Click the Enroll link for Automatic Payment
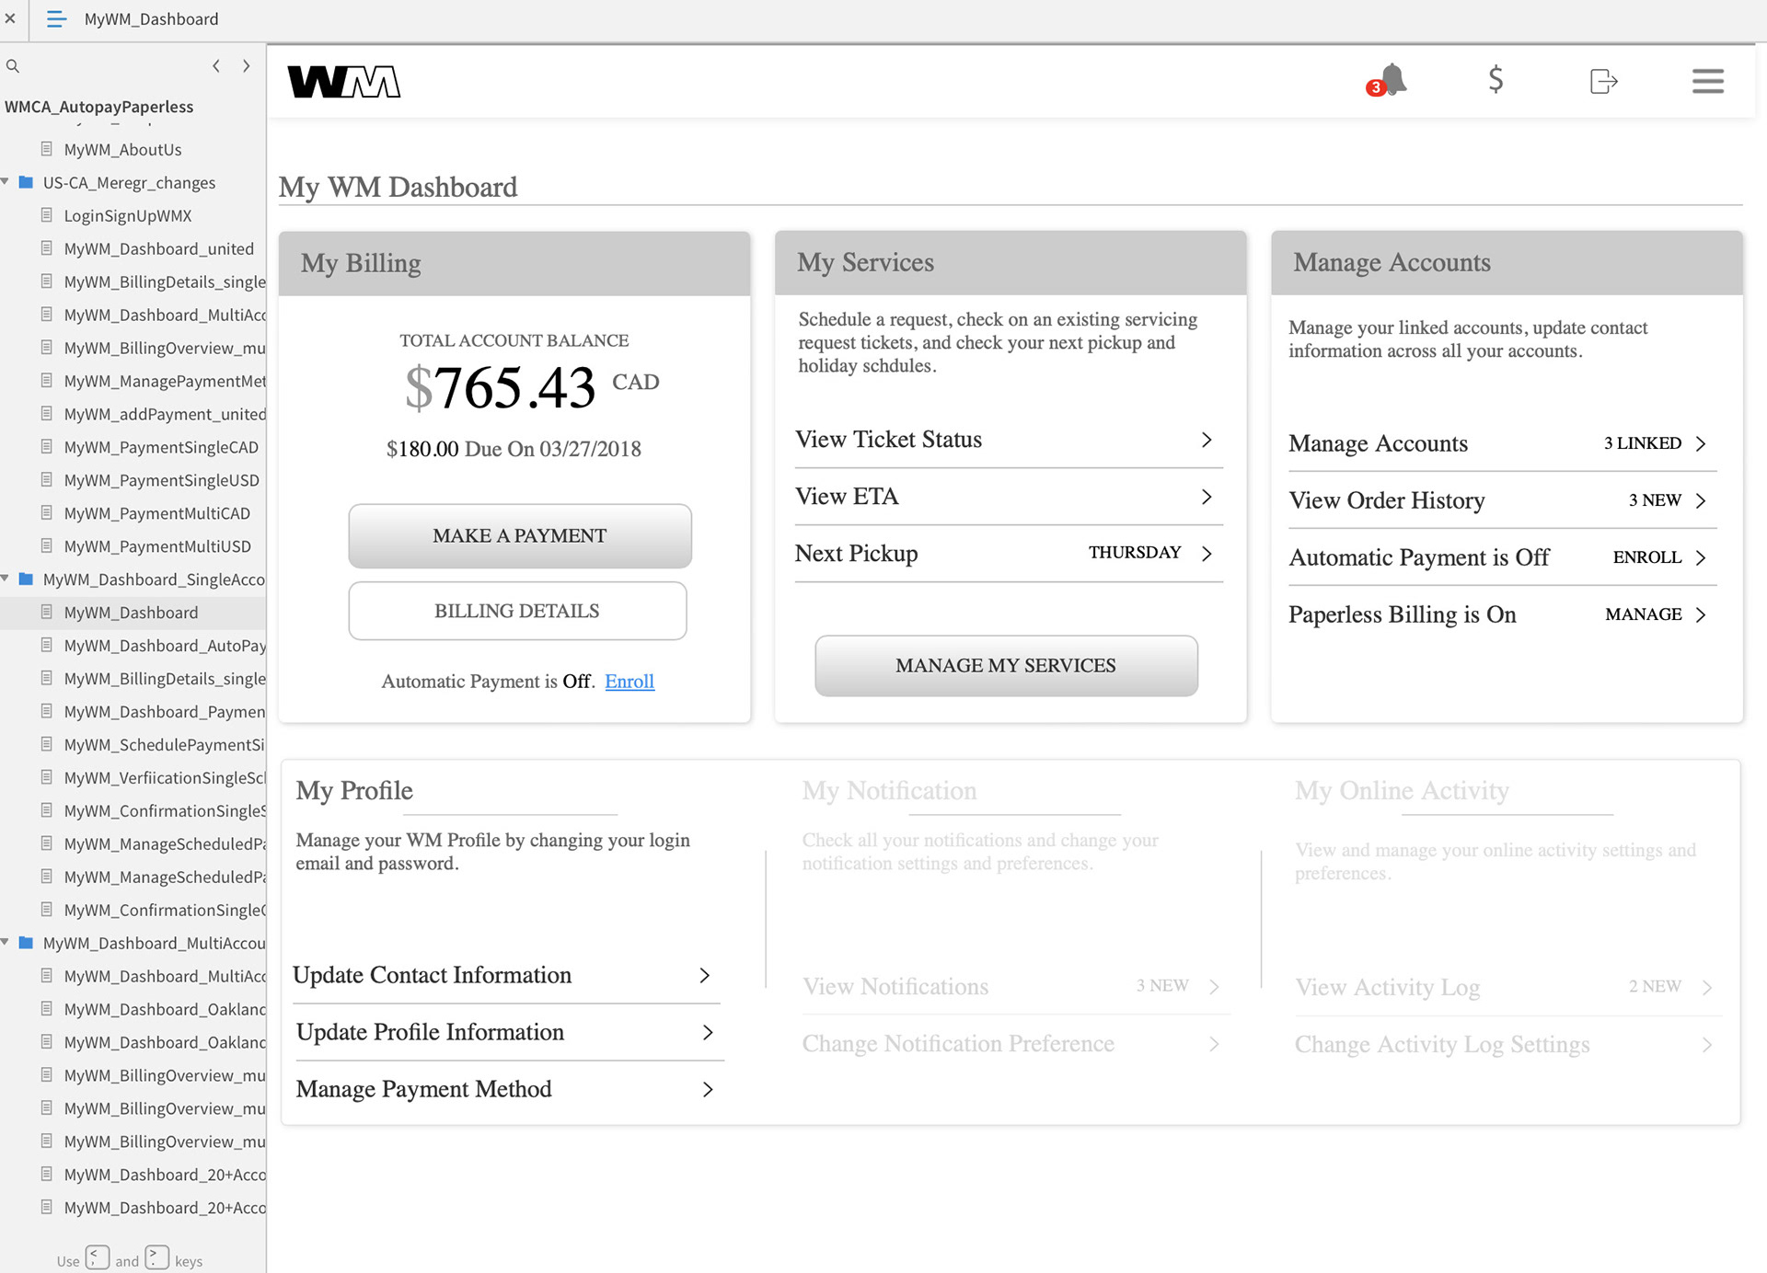The image size is (1767, 1273). pos(629,682)
